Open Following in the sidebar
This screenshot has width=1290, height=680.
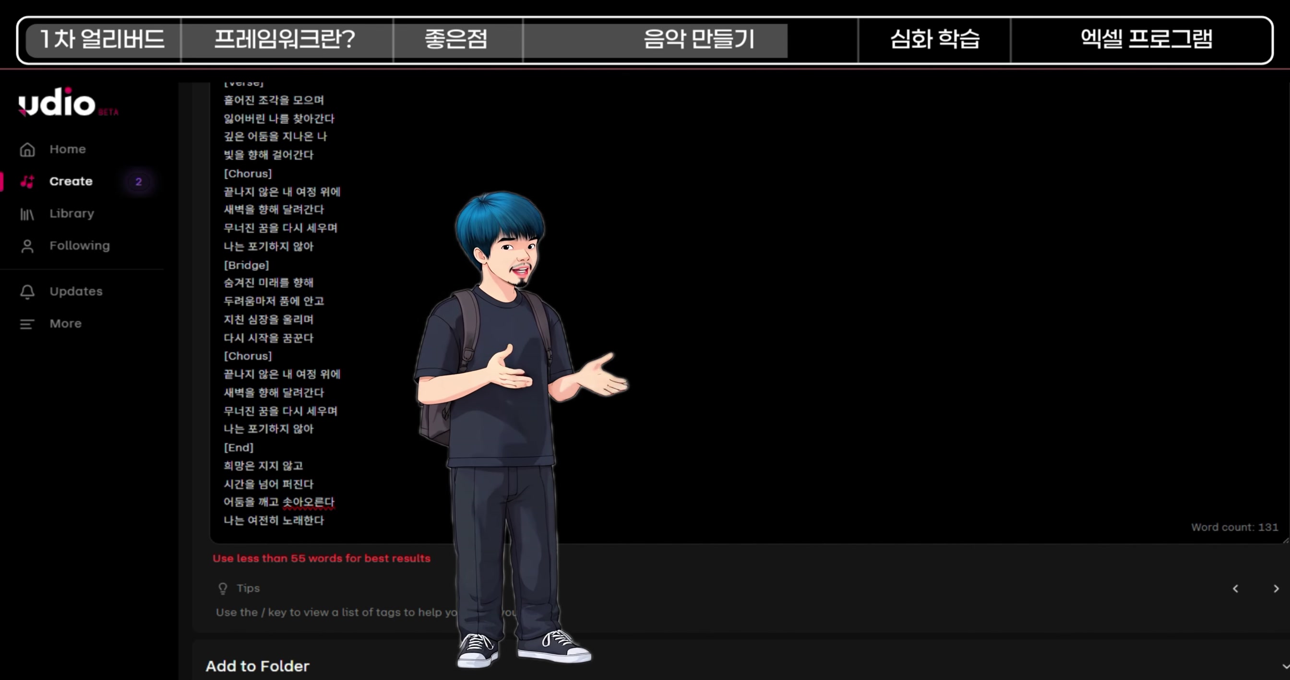80,246
